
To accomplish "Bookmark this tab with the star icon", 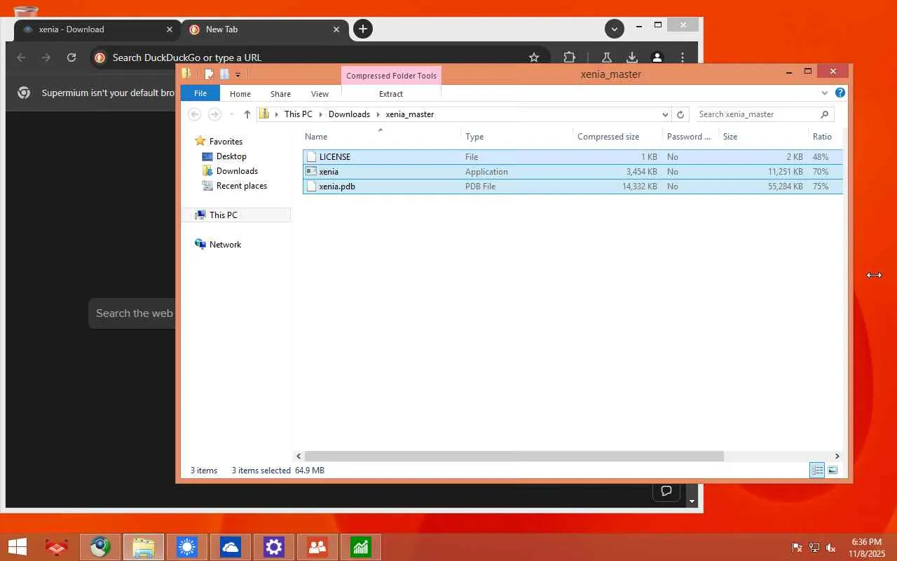I will (534, 58).
